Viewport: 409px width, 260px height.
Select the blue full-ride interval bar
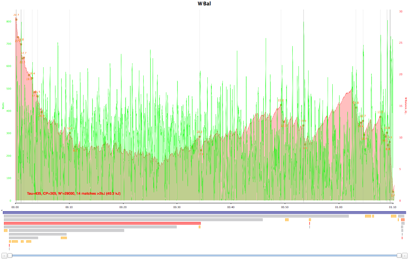[204, 212]
